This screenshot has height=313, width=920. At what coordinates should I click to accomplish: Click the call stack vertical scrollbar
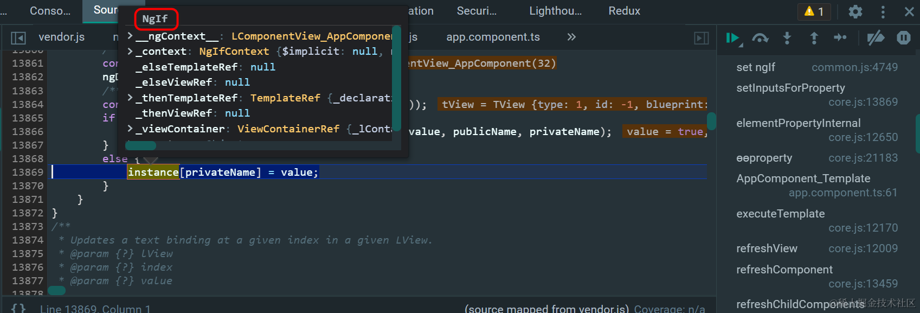click(x=917, y=133)
